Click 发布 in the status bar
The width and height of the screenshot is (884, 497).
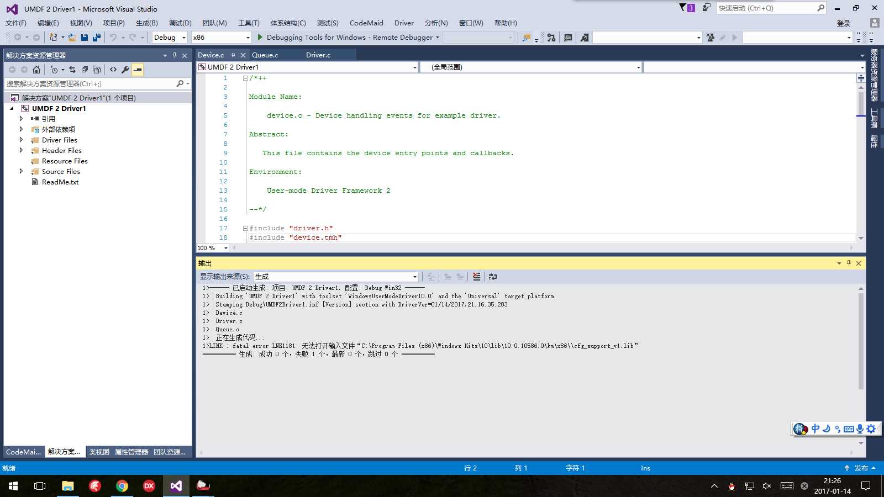(x=861, y=468)
